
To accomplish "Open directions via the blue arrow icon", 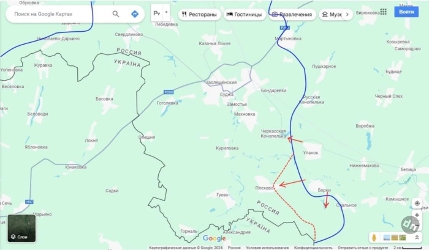I will click(x=135, y=14).
